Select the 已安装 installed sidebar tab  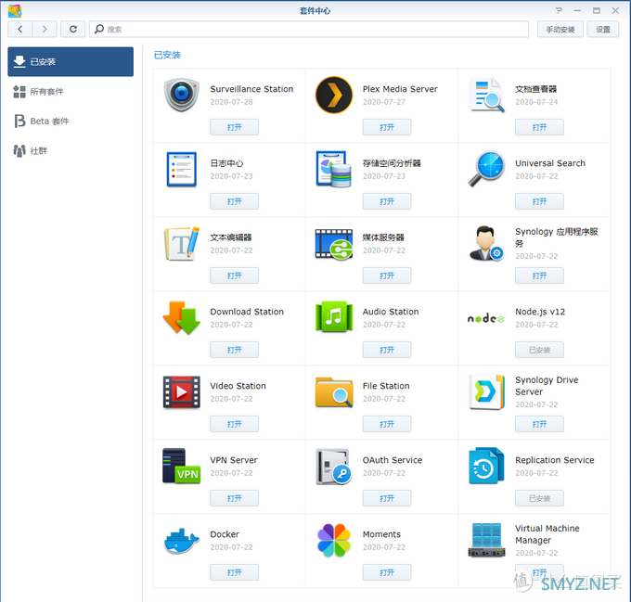click(x=71, y=61)
